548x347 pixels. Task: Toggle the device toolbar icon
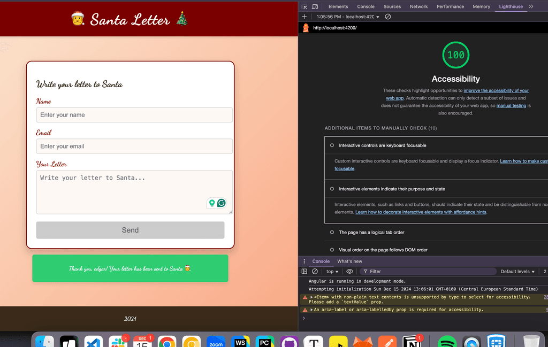click(315, 6)
